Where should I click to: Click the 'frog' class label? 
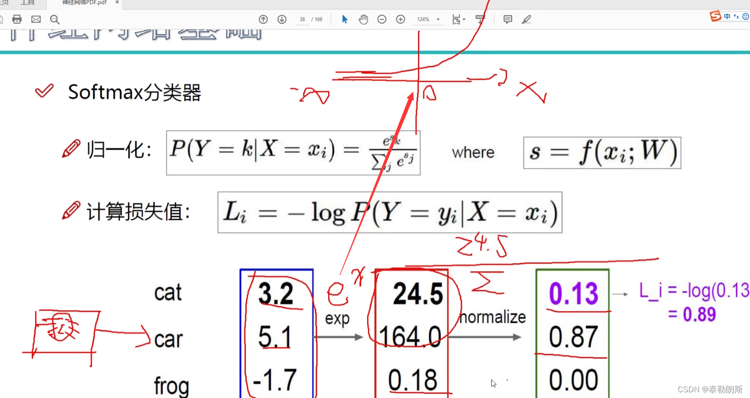tap(172, 386)
